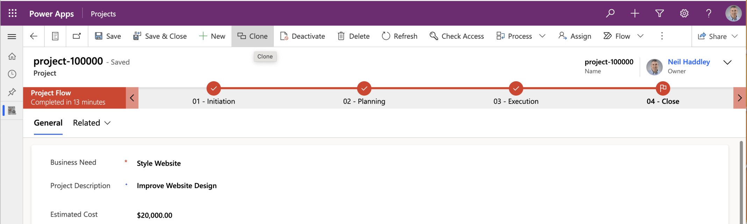Image resolution: width=747 pixels, height=224 pixels.
Task: Open the app launcher waffle icon
Action: pos(13,13)
